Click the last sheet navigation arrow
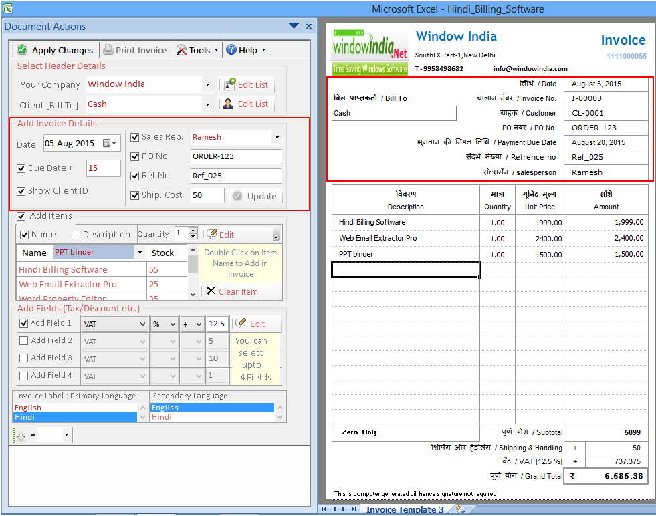The height and width of the screenshot is (516, 656). (x=354, y=509)
